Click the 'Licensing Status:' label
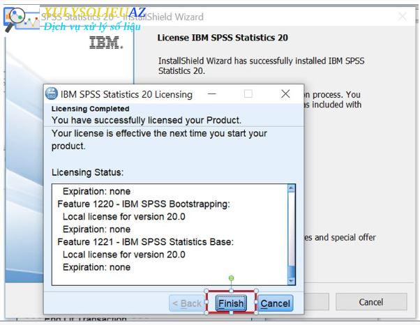 pyautogui.click(x=88, y=172)
